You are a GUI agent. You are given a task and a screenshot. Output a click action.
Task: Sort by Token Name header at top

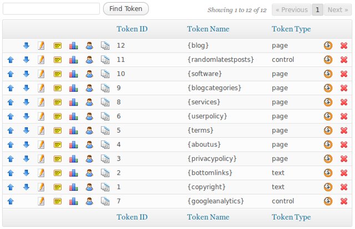point(208,29)
